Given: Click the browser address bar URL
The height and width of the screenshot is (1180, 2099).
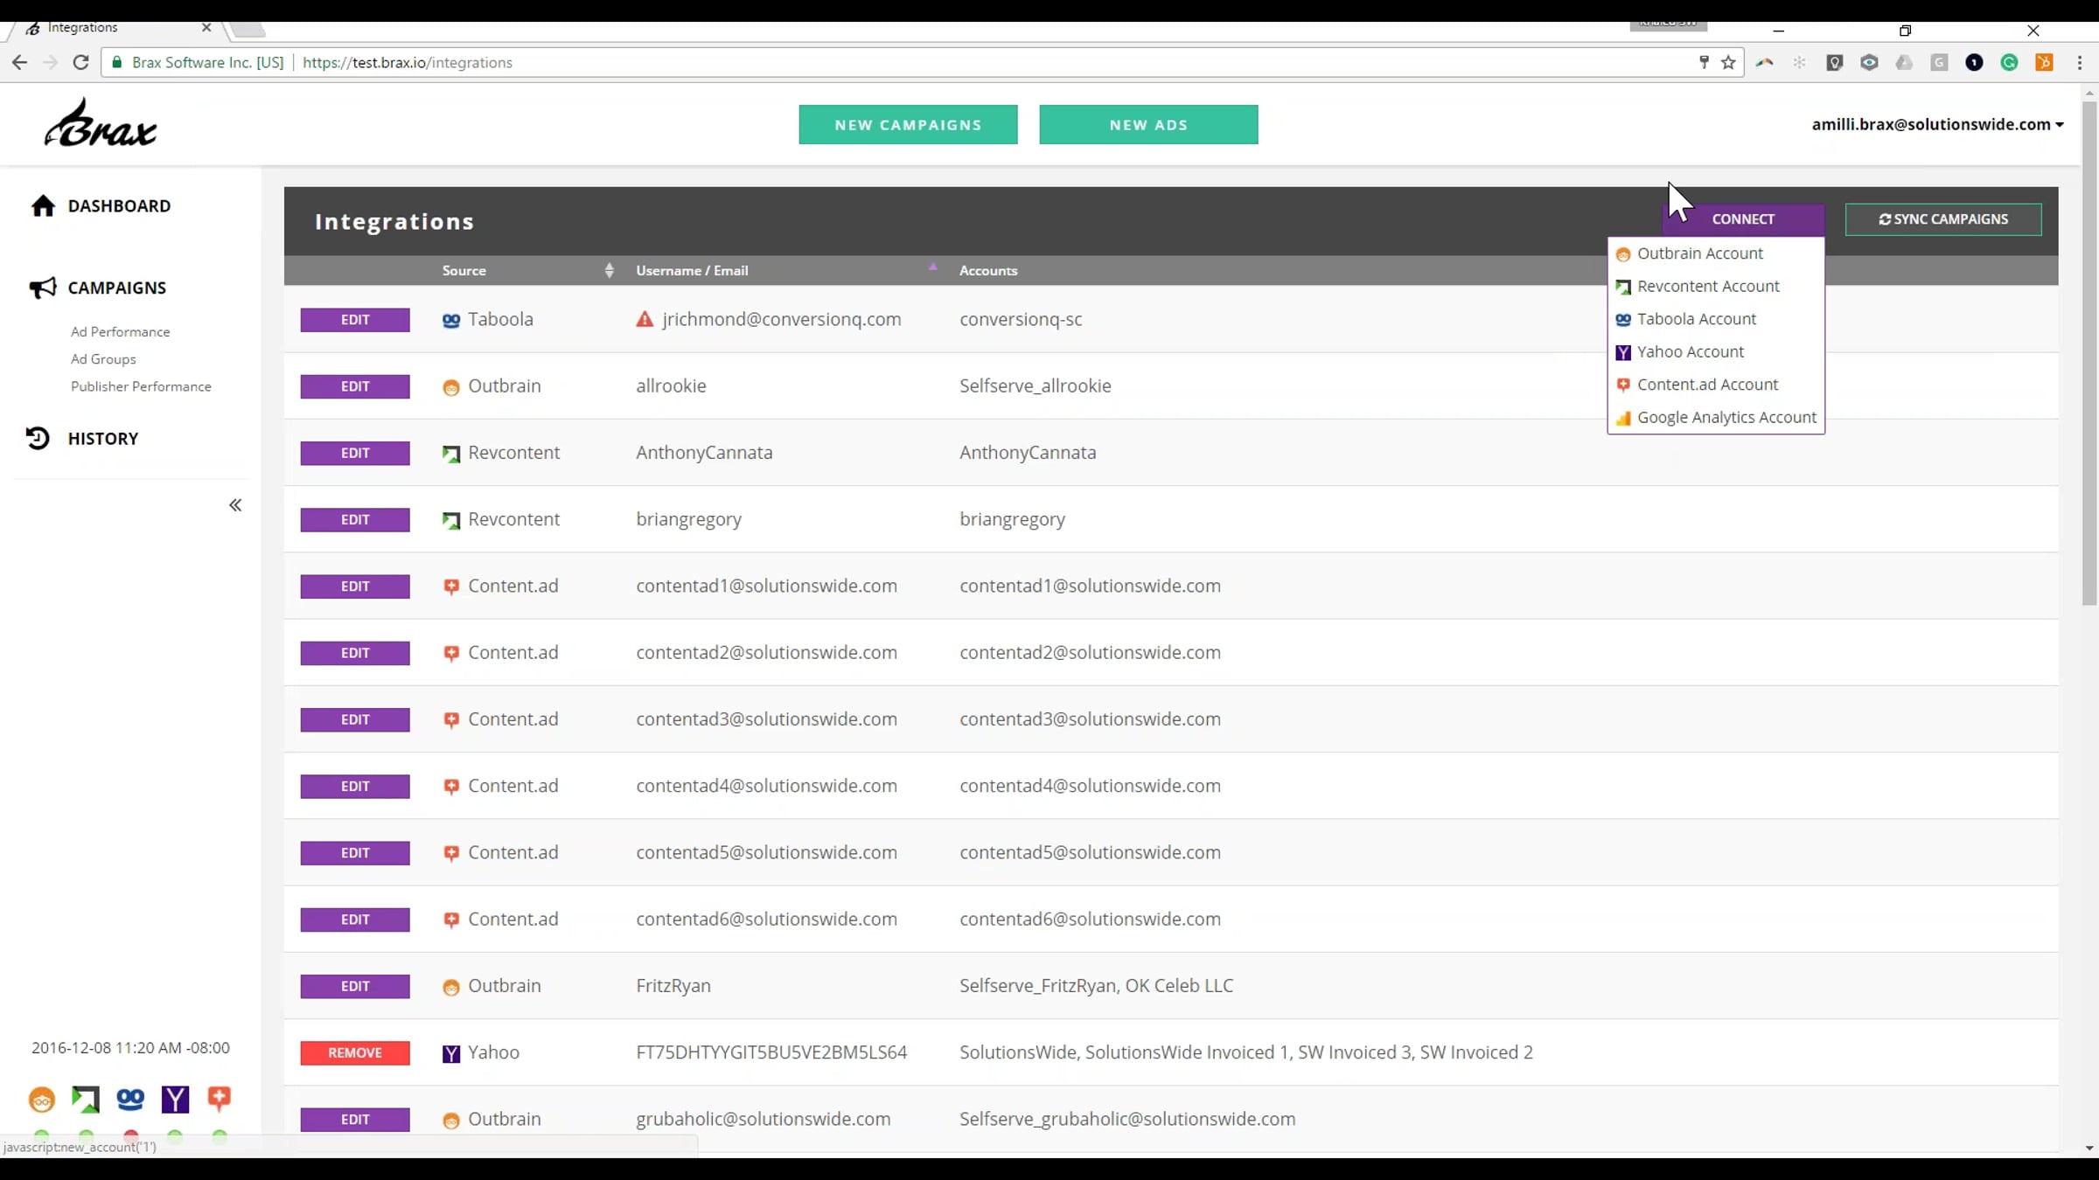Looking at the screenshot, I should (408, 62).
